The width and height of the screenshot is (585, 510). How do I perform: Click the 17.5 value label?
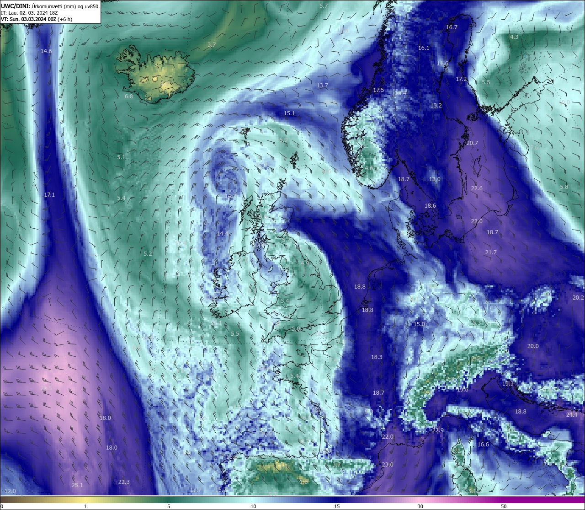coord(378,90)
